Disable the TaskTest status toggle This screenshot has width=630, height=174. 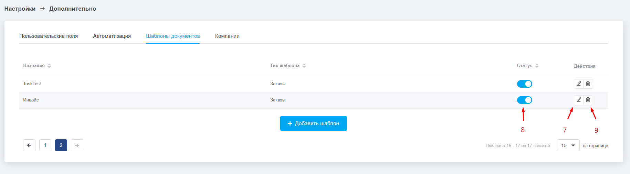(x=524, y=84)
